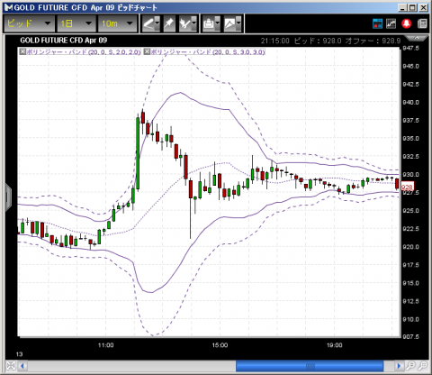This screenshot has width=432, height=375.
Task: Click the 21:15:00 timestamp text
Action: coord(274,41)
